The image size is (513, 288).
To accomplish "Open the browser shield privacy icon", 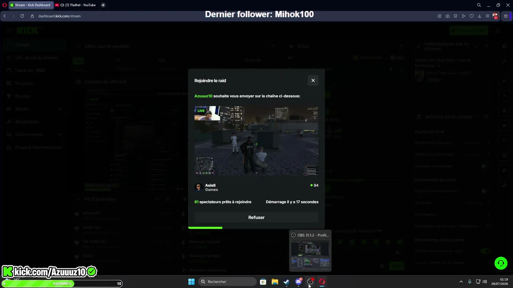I will pos(455,16).
